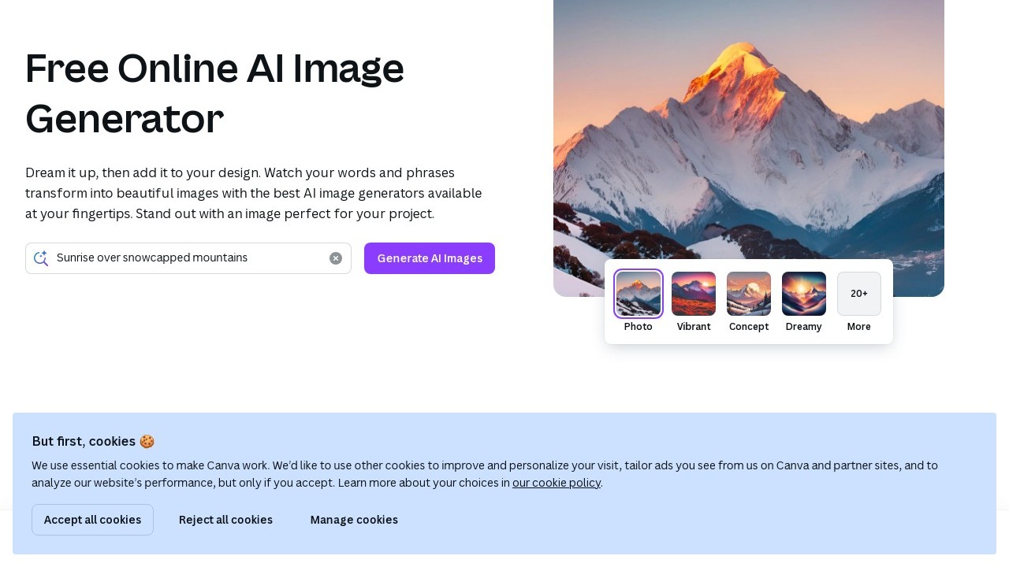1009x567 pixels.
Task: Select the Photo style thumbnail
Action: click(x=639, y=294)
